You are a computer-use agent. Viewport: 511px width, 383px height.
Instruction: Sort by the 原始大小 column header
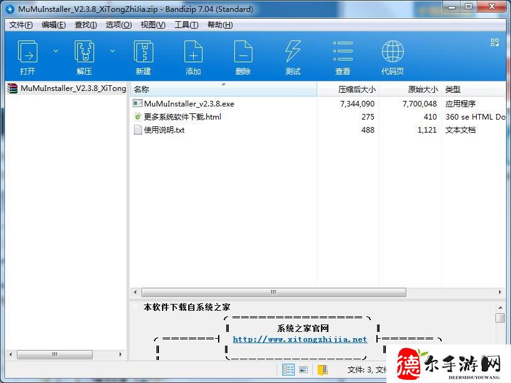410,89
